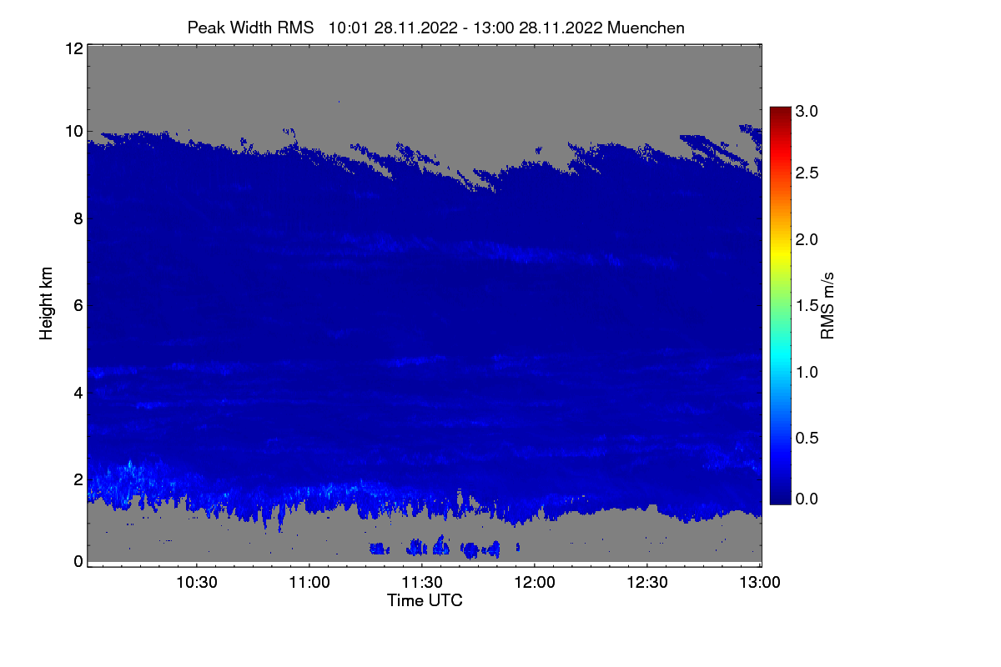Click the 'Time UTC' axis label
Image resolution: width=1001 pixels, height=667 pixels.
(x=425, y=600)
